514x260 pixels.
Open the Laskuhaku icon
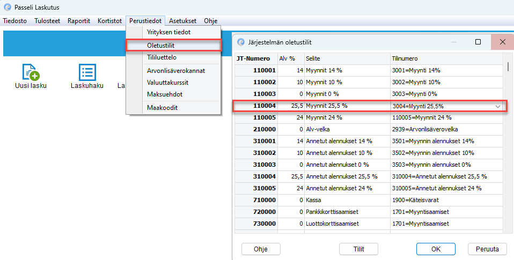(x=87, y=72)
